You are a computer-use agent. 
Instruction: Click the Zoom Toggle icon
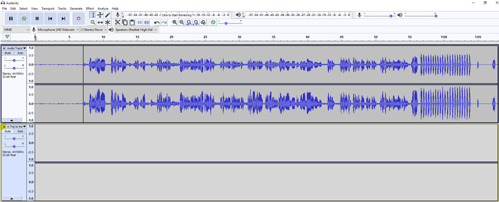pos(203,22)
